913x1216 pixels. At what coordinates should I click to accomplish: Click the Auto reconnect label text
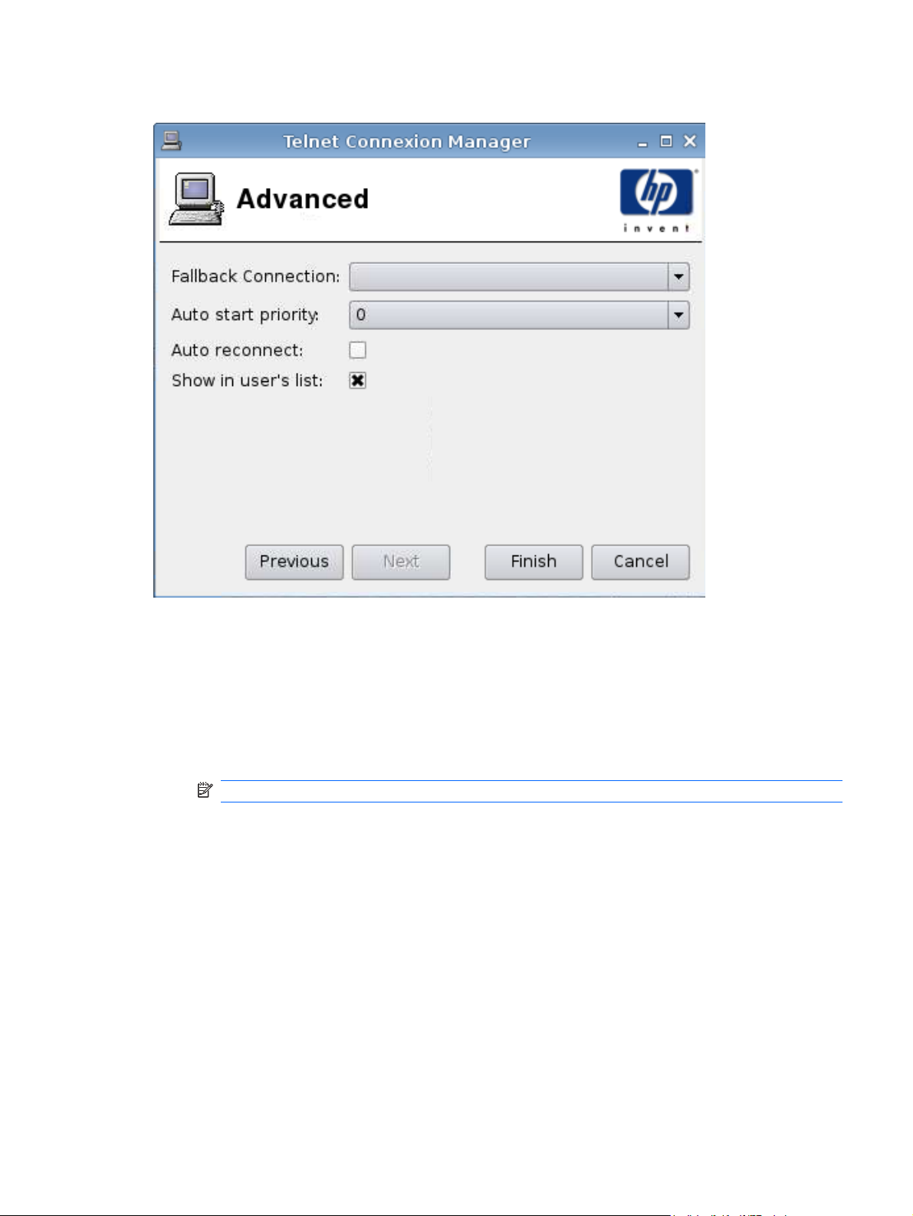click(x=237, y=351)
